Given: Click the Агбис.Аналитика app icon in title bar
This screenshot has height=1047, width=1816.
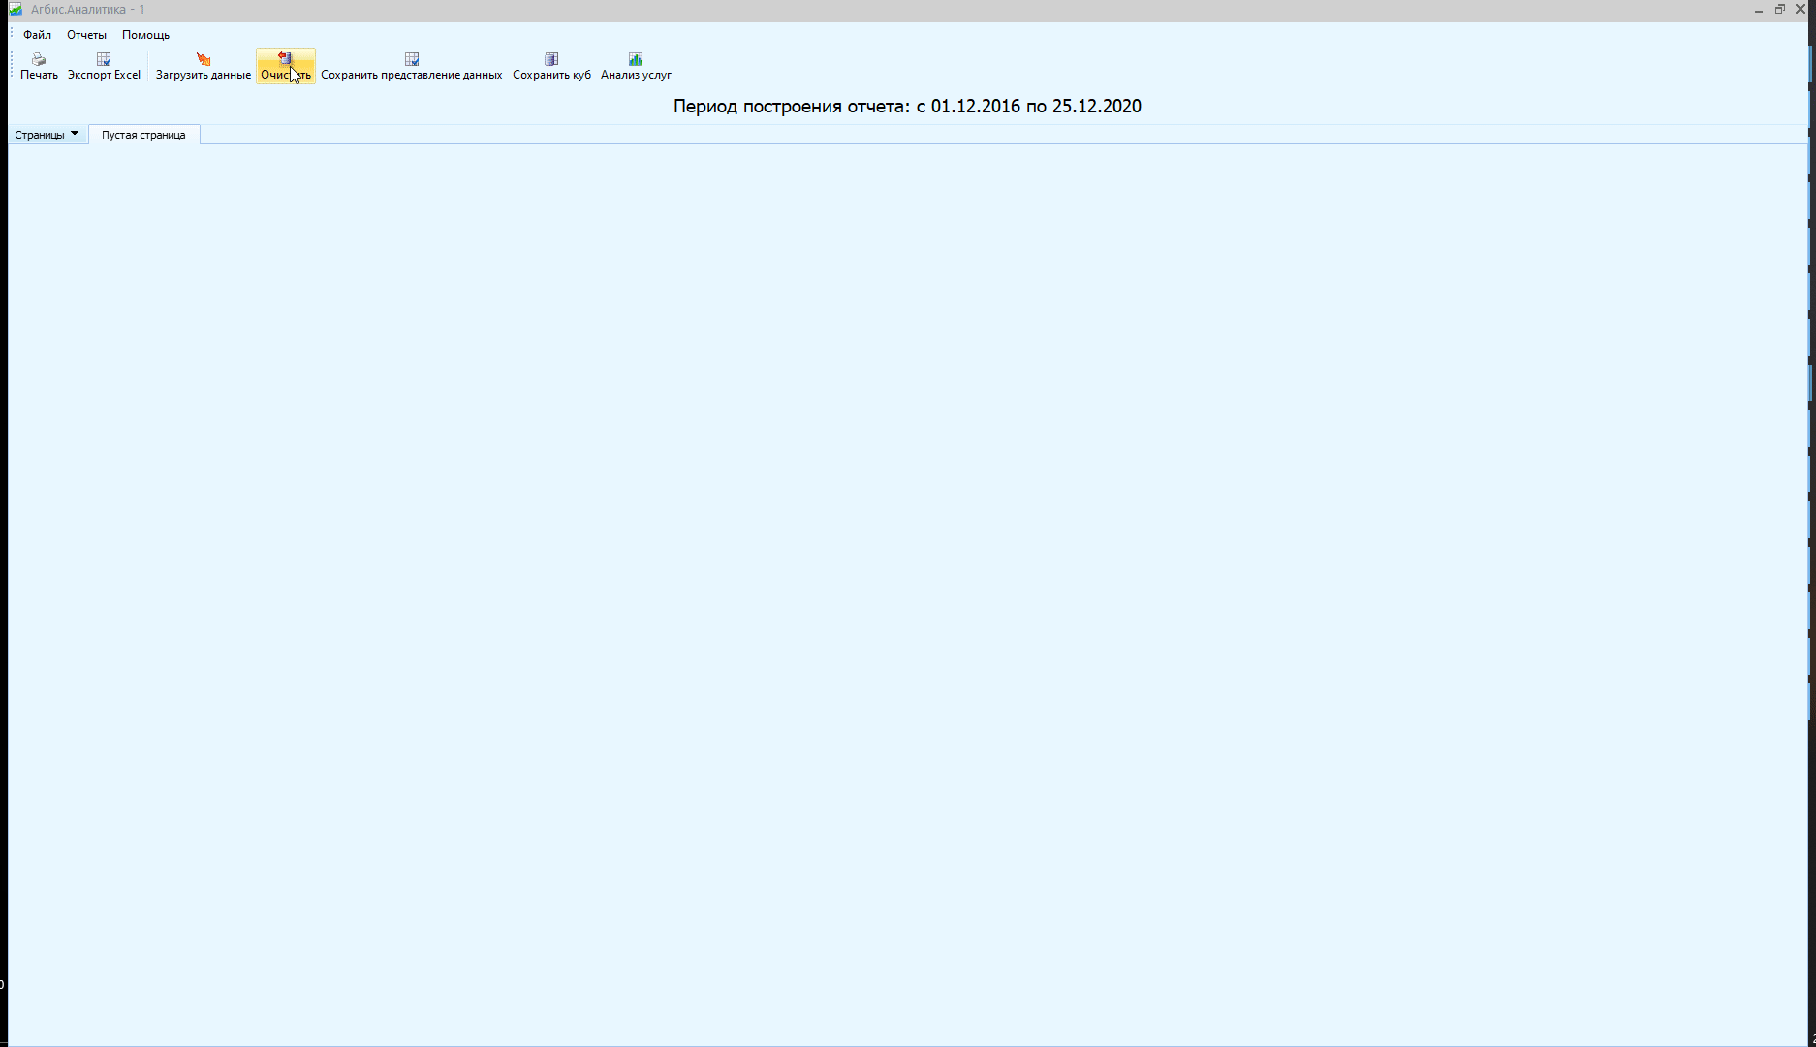Looking at the screenshot, I should [x=16, y=10].
